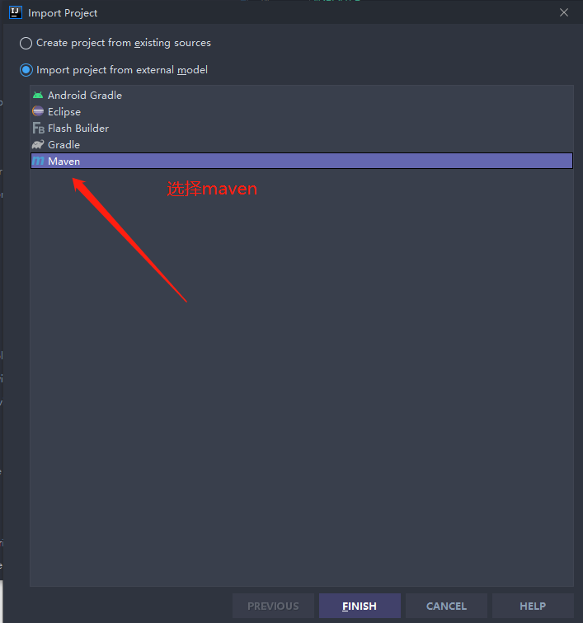The image size is (583, 623).
Task: Close the Import Project dialog
Action: 564,12
